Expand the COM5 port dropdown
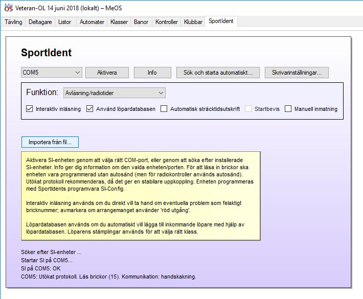Viewport: 363px width, 299px height. [x=52, y=73]
